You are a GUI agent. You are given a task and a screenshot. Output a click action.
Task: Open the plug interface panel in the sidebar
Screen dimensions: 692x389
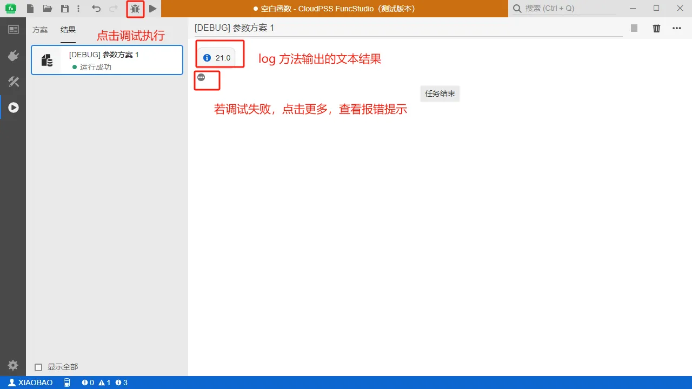[x=13, y=56]
